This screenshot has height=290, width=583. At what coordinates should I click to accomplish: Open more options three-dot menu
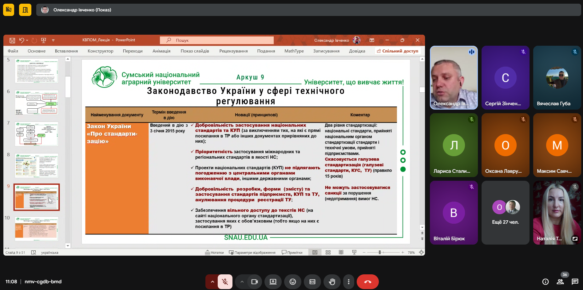click(x=348, y=282)
